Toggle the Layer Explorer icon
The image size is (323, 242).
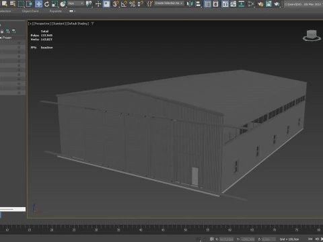pos(215,4)
